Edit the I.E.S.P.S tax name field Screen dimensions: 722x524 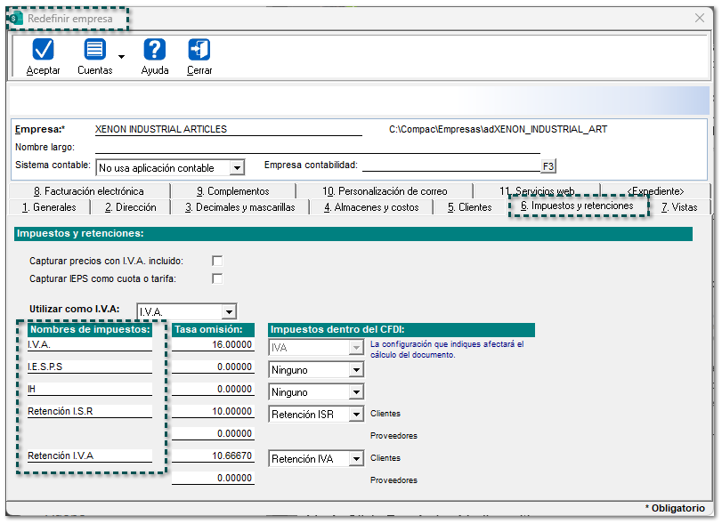(x=89, y=367)
